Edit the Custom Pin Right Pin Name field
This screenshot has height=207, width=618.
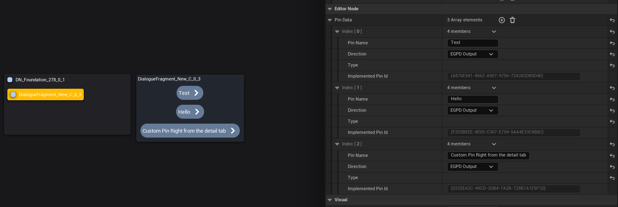488,156
